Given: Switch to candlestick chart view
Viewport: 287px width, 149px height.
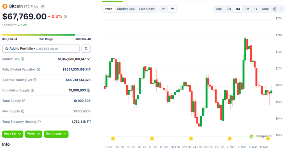Looking at the screenshot, I should 172,9.
